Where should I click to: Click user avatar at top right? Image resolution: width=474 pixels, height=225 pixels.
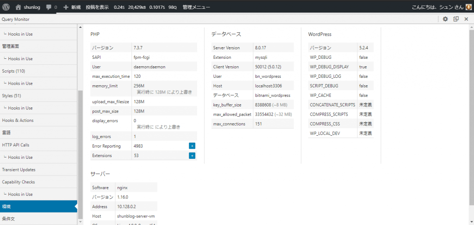(x=469, y=7)
